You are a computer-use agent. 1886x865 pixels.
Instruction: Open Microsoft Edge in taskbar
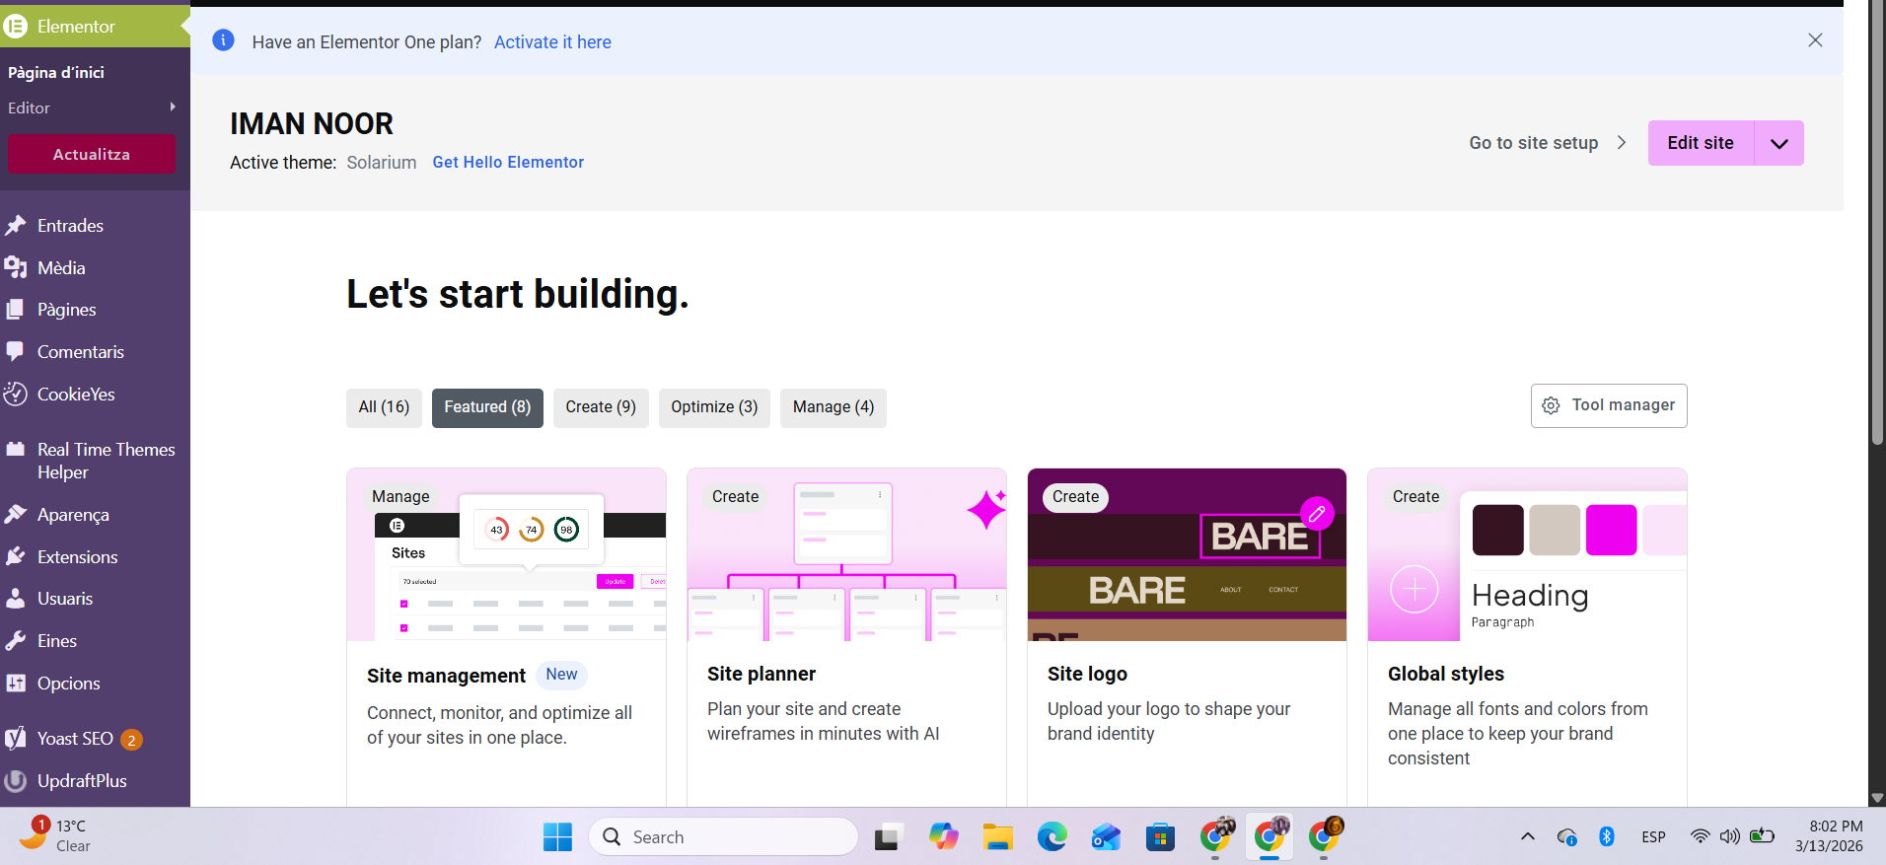coord(1052,837)
